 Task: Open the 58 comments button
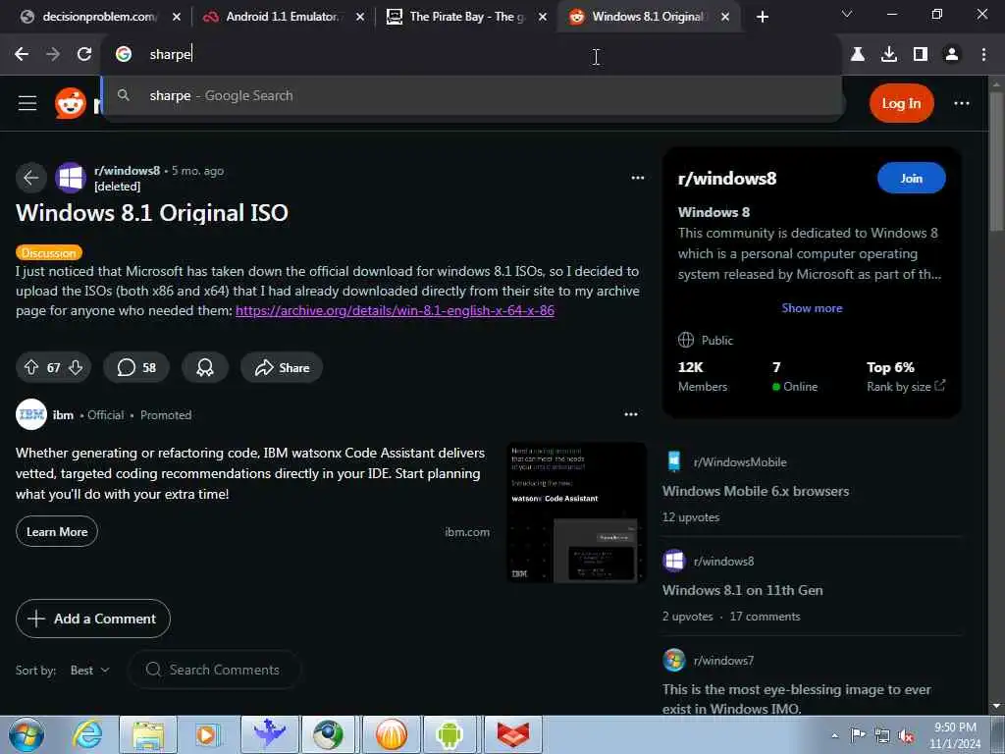pos(136,367)
